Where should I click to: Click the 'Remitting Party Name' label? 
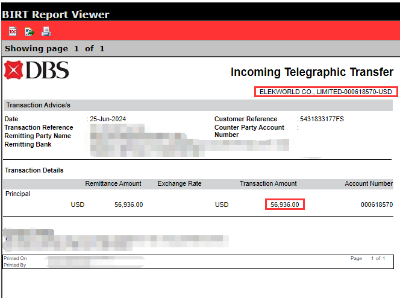[37, 136]
